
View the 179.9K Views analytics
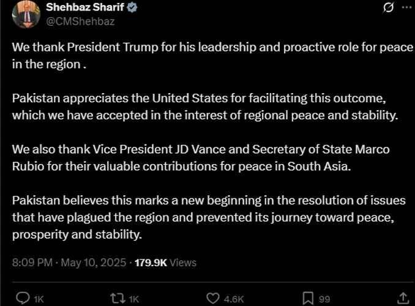click(165, 262)
